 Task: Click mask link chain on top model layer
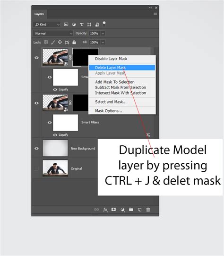pos(70,57)
